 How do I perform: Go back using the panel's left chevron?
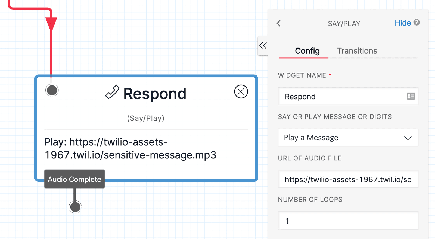279,24
